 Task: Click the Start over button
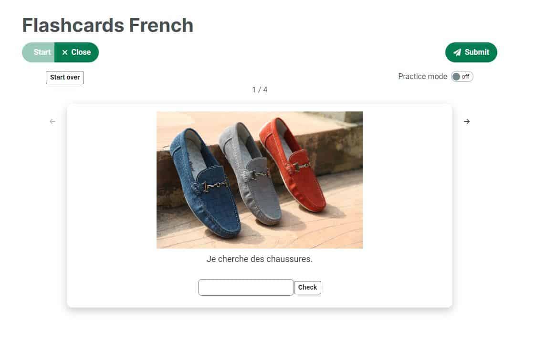(65, 78)
